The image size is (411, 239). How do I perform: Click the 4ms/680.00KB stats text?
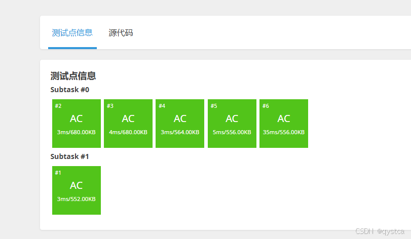(x=128, y=132)
